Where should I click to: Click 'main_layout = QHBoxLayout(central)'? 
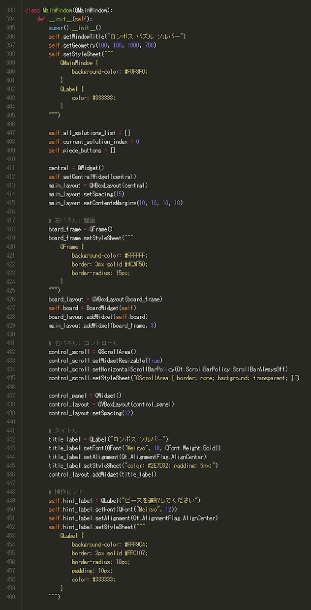click(98, 185)
